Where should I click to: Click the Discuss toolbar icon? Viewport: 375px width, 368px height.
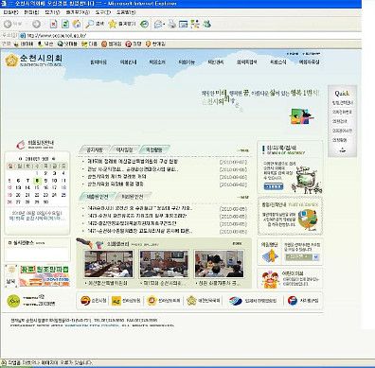(x=195, y=24)
